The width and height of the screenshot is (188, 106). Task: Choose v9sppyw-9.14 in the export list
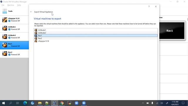point(96,41)
